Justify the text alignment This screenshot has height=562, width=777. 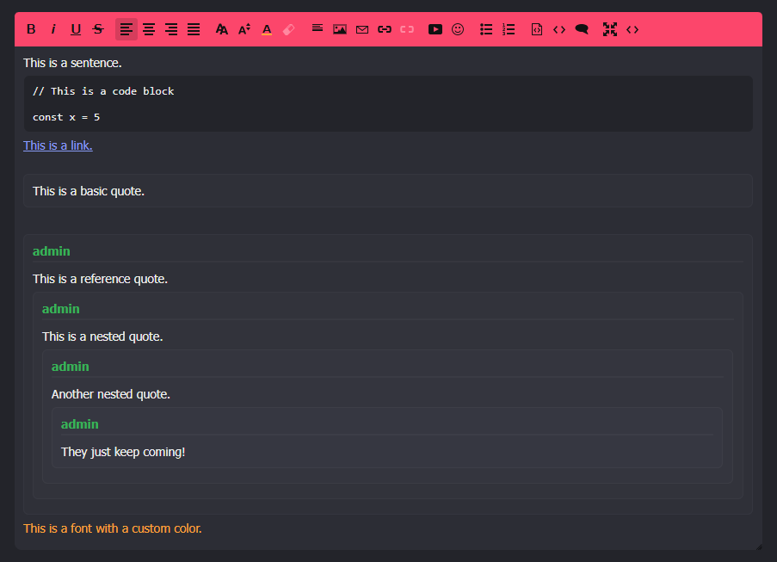click(x=194, y=29)
